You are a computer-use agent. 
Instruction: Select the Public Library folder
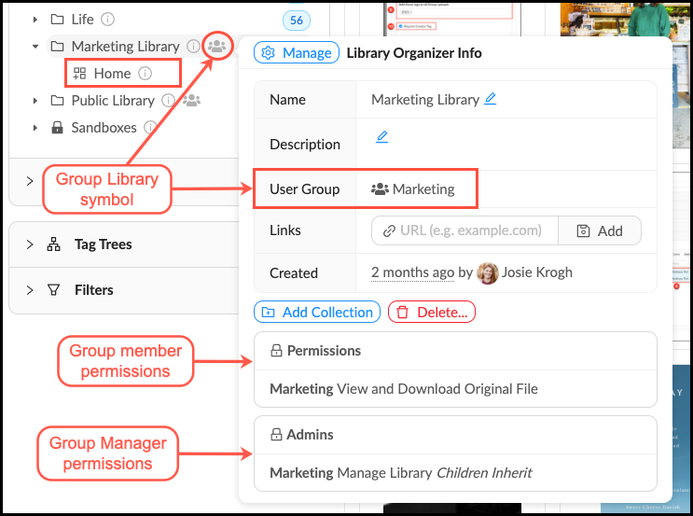pyautogui.click(x=113, y=101)
